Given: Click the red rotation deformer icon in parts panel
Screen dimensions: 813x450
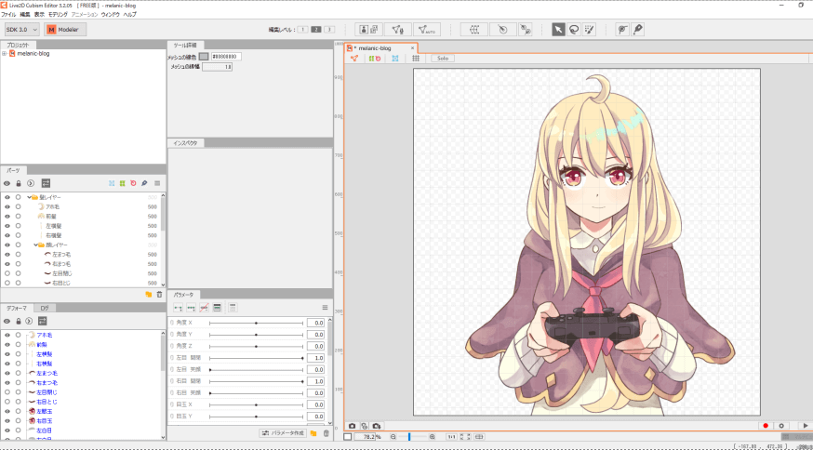Looking at the screenshot, I should (133, 183).
